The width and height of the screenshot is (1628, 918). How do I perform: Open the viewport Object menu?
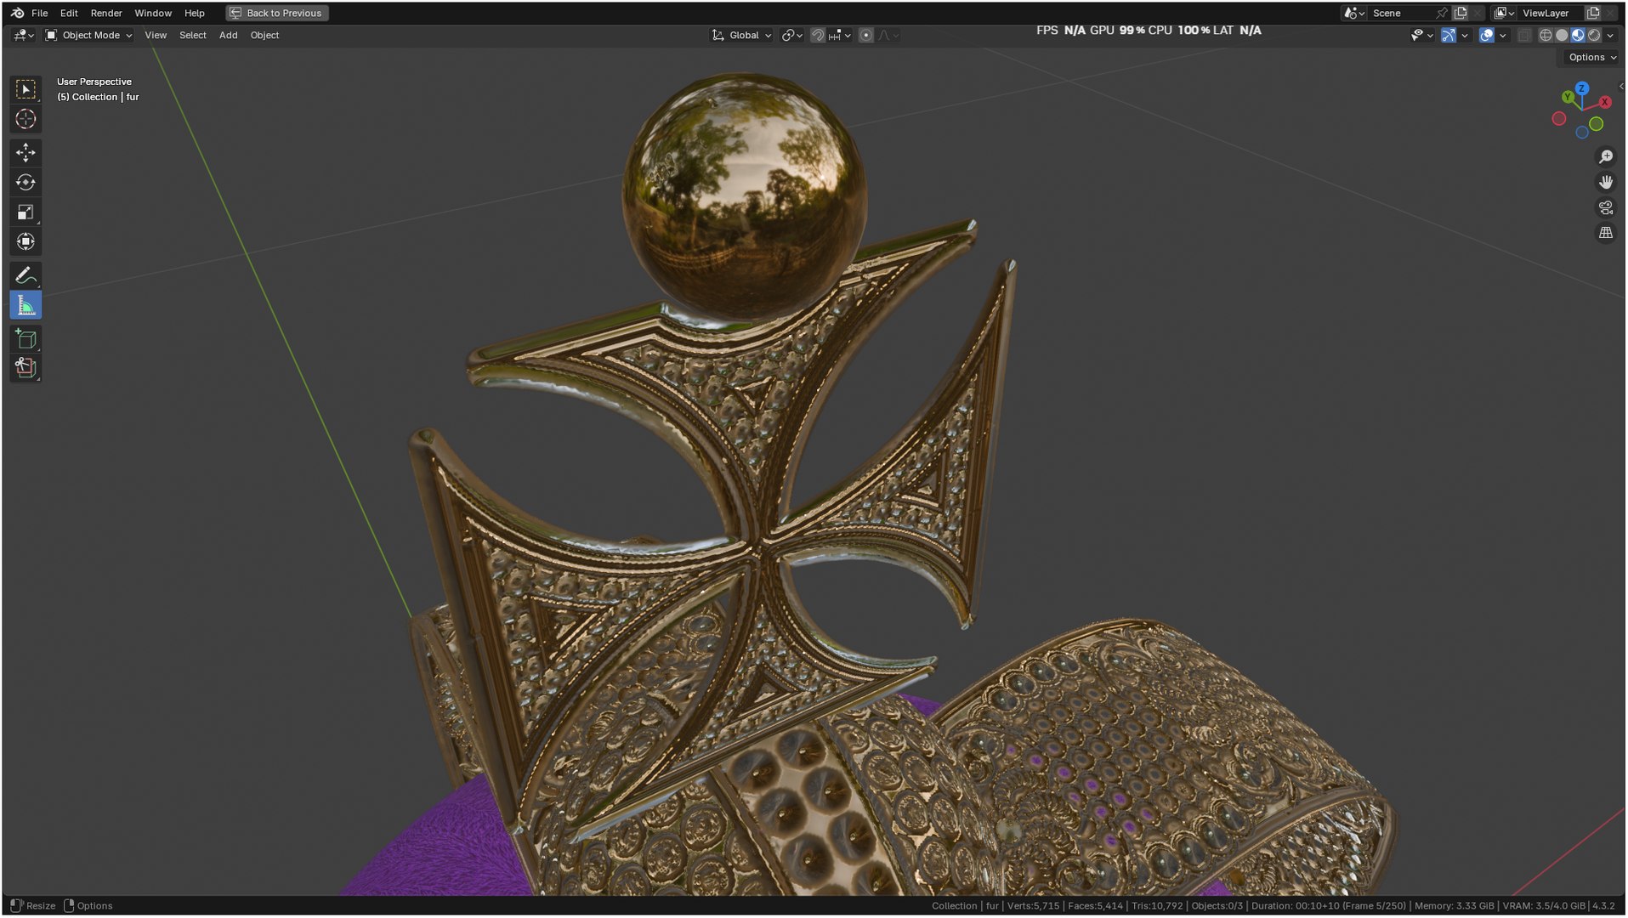click(264, 35)
